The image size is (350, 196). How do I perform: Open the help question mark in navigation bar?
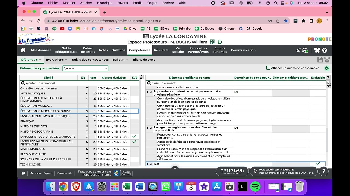click(325, 50)
